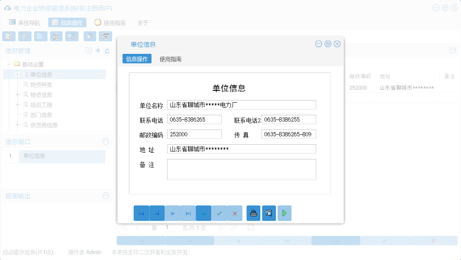Image resolution: width=461 pixels, height=260 pixels.
Task: Click the document icon on the main toolbar
Action: pyautogui.click(x=40, y=36)
